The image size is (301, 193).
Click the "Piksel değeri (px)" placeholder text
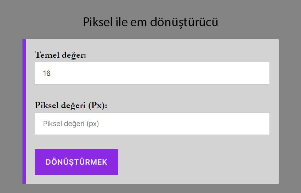(x=70, y=124)
